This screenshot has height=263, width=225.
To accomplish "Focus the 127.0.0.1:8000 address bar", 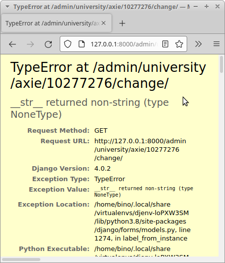I will click(124, 44).
